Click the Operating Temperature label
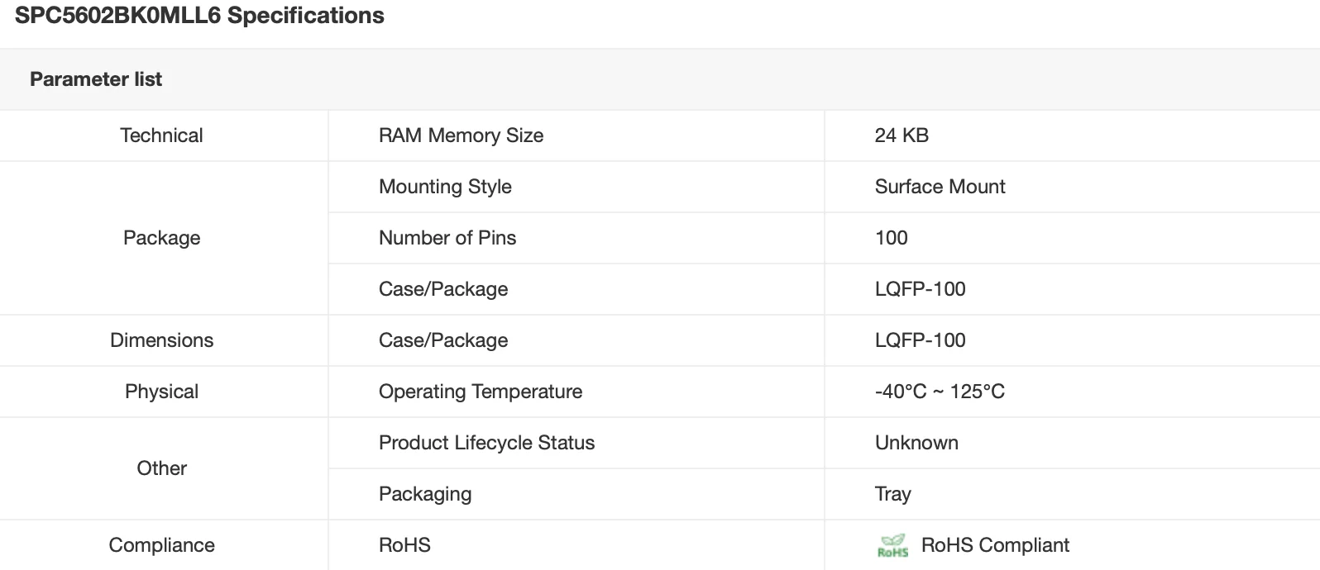 point(481,392)
